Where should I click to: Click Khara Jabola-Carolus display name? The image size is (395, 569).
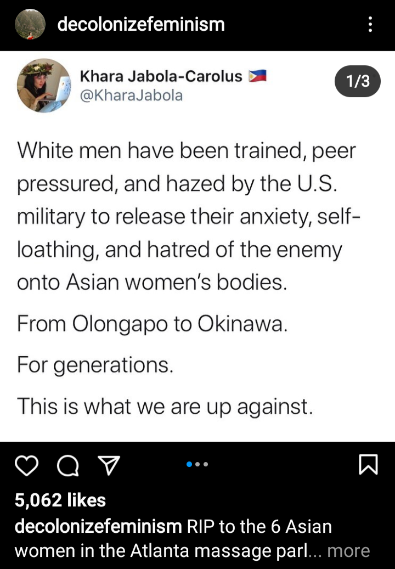point(161,76)
